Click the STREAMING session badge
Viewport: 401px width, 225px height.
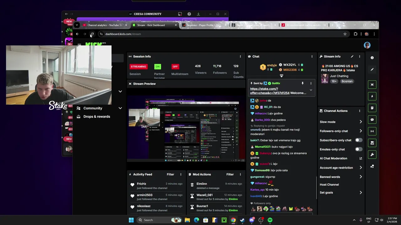pyautogui.click(x=138, y=67)
